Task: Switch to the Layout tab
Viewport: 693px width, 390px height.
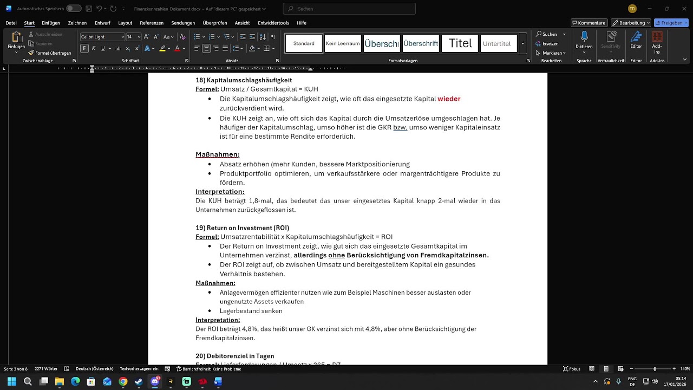Action: (125, 23)
